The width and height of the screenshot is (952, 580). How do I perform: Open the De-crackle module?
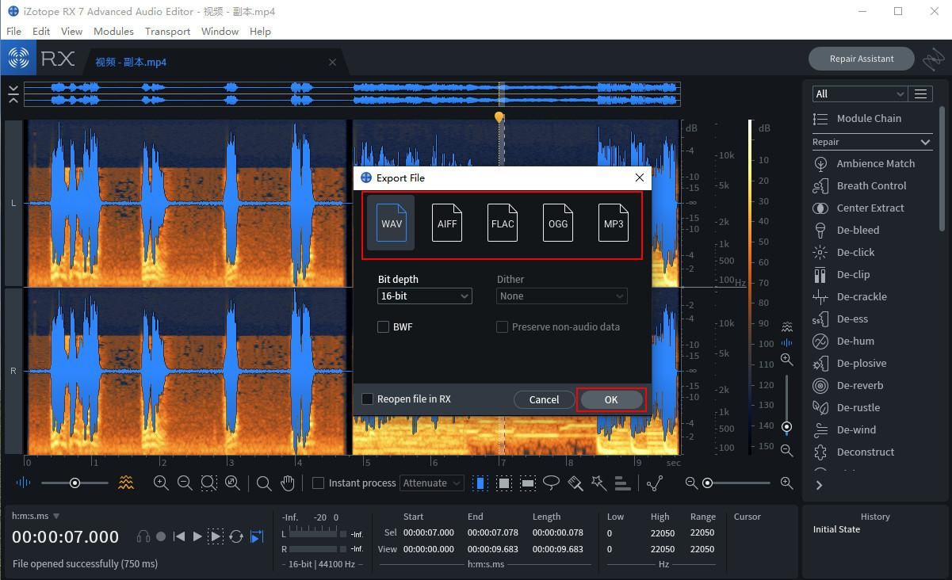[x=851, y=296]
